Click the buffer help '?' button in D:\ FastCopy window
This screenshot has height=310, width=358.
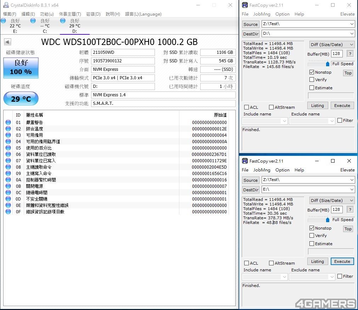point(350,53)
